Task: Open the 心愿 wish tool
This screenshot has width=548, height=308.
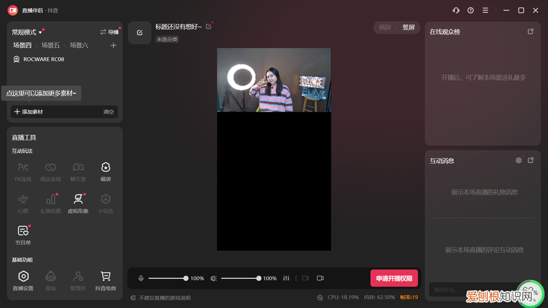Action: tap(23, 204)
